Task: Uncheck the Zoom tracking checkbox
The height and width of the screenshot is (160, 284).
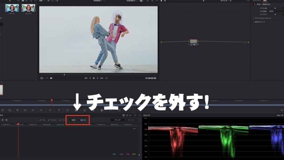Action: click(x=60, y=120)
